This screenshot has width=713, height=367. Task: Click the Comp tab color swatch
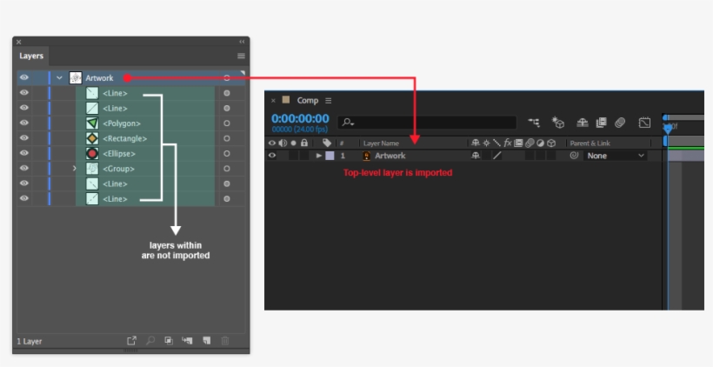pos(286,100)
